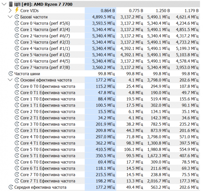Click the current base clock value 4,899.5 МГц

click(x=103, y=17)
